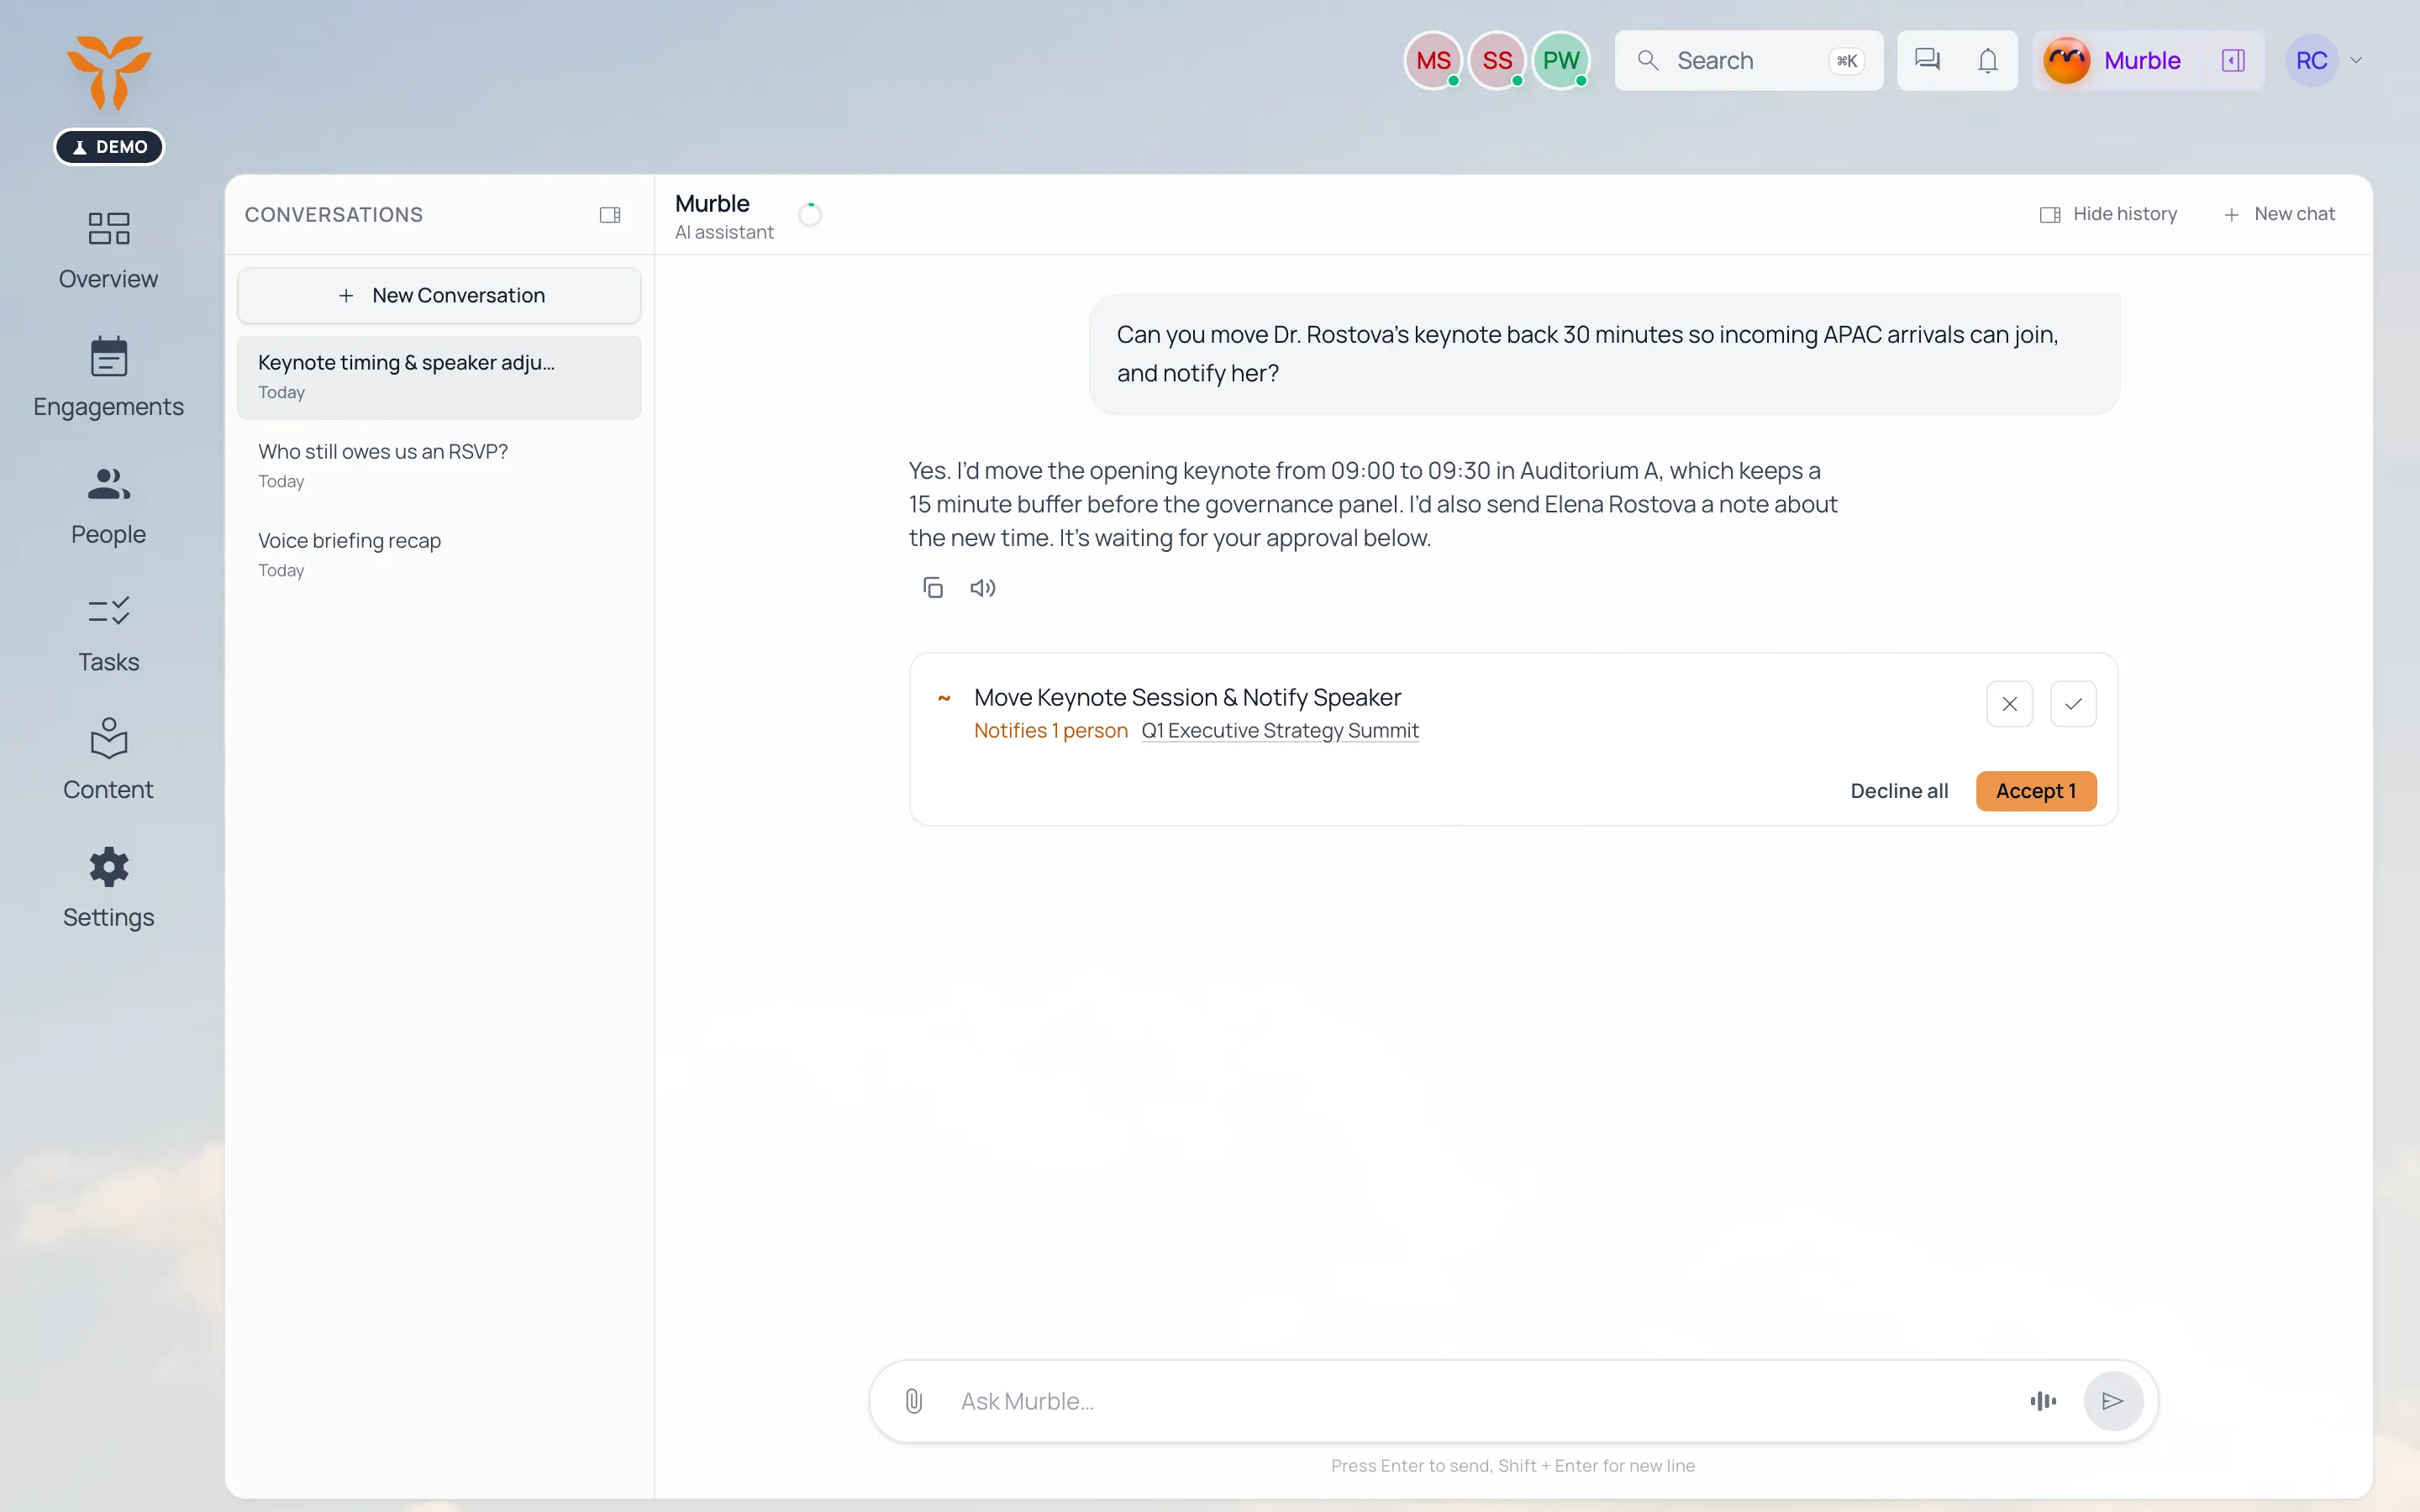The image size is (2420, 1512).
Task: Open Settings from the sidebar
Action: 108,889
